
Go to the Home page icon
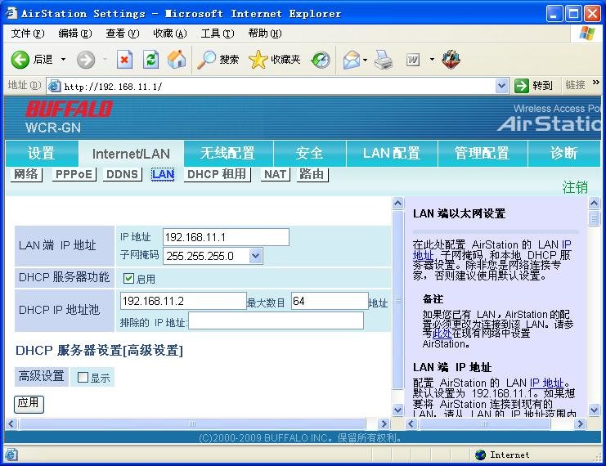pos(176,60)
